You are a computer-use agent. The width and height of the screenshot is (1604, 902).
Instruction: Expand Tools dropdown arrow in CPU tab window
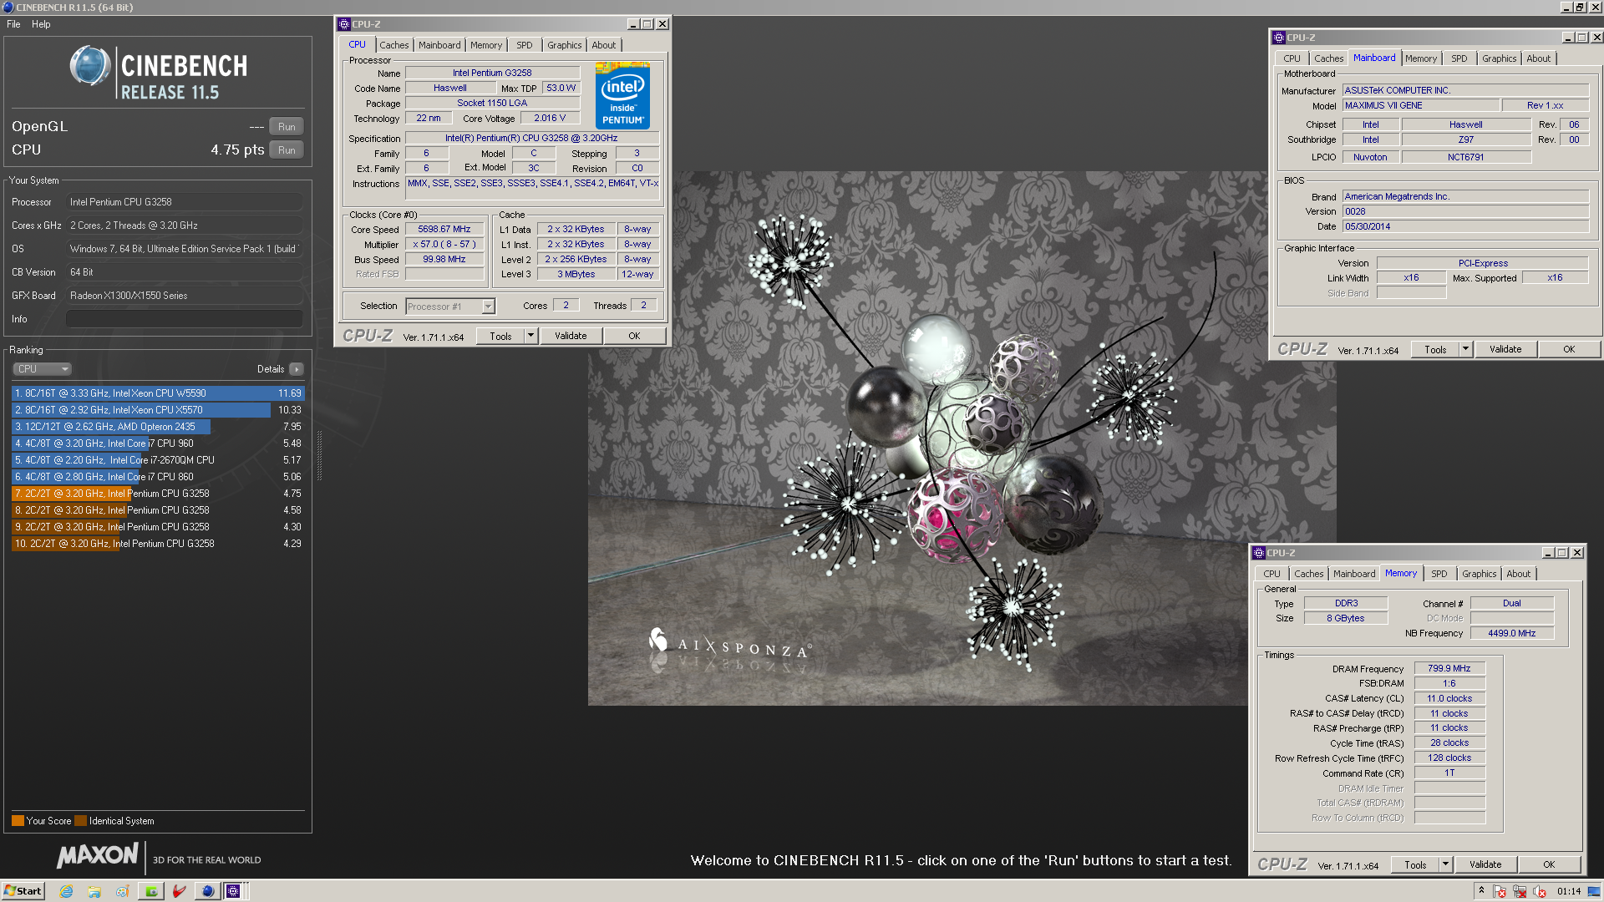[530, 336]
